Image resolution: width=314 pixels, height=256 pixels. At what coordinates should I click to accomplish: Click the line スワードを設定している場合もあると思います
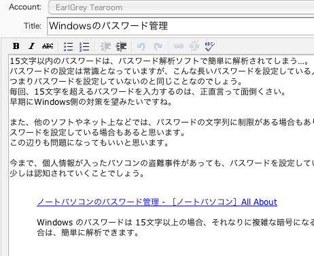(x=98, y=132)
